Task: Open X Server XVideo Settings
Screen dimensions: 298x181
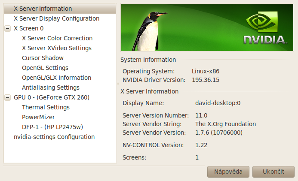Action: pyautogui.click(x=57, y=48)
